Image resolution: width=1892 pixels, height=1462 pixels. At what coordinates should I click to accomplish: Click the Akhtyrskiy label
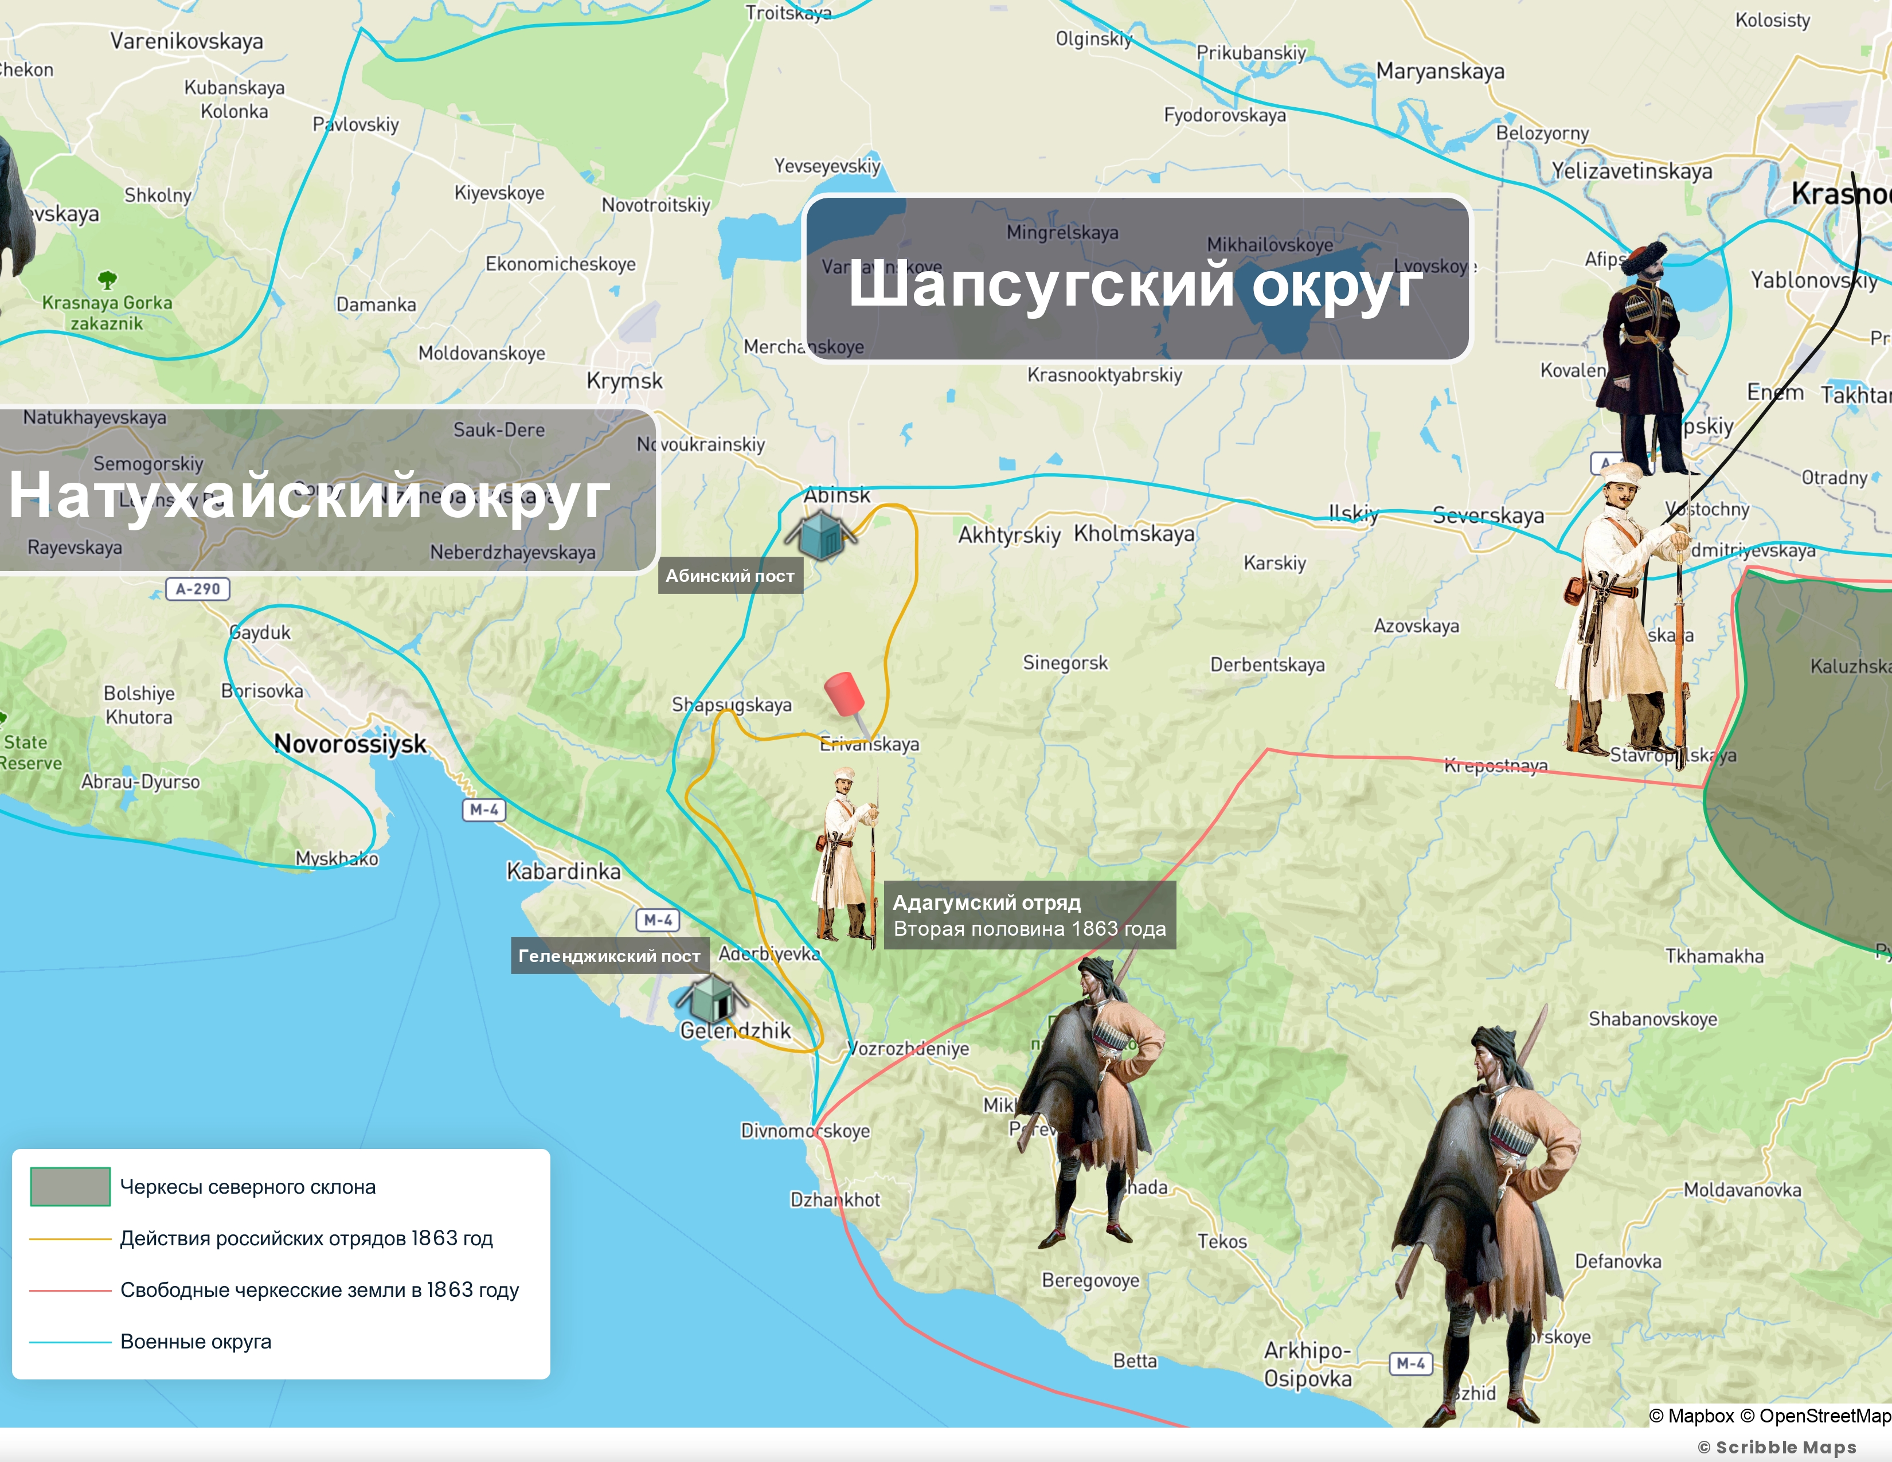1009,535
